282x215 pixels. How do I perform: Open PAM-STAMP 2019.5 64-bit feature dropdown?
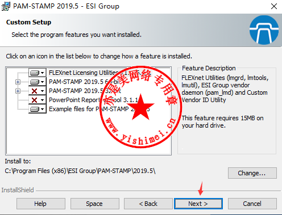click(37, 82)
